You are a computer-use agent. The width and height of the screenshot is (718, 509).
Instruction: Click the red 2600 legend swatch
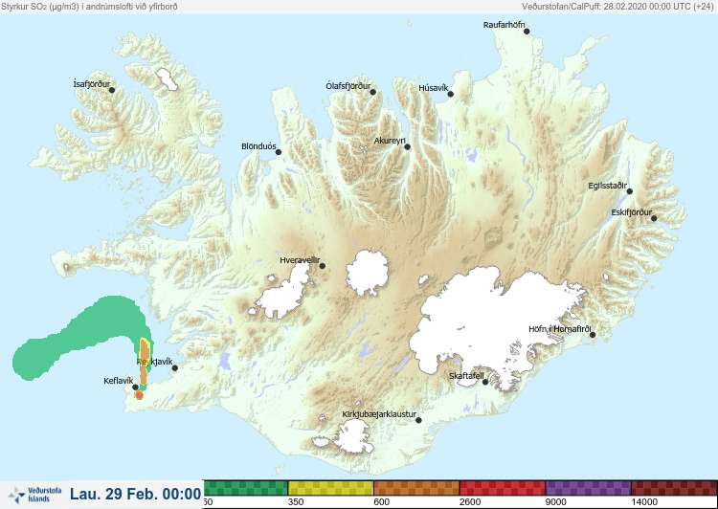(503, 488)
